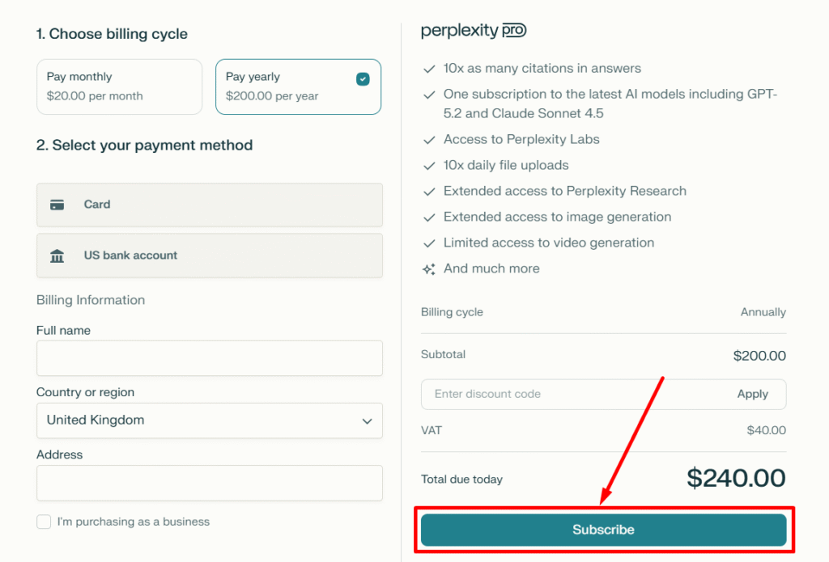Viewport: 829px width, 562px height.
Task: Tick the purchasing as a business checkbox
Action: 45,522
